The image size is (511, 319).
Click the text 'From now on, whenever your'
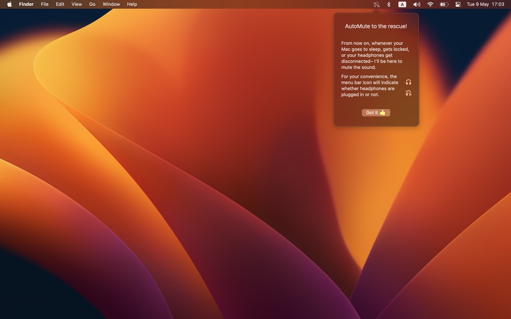point(372,44)
